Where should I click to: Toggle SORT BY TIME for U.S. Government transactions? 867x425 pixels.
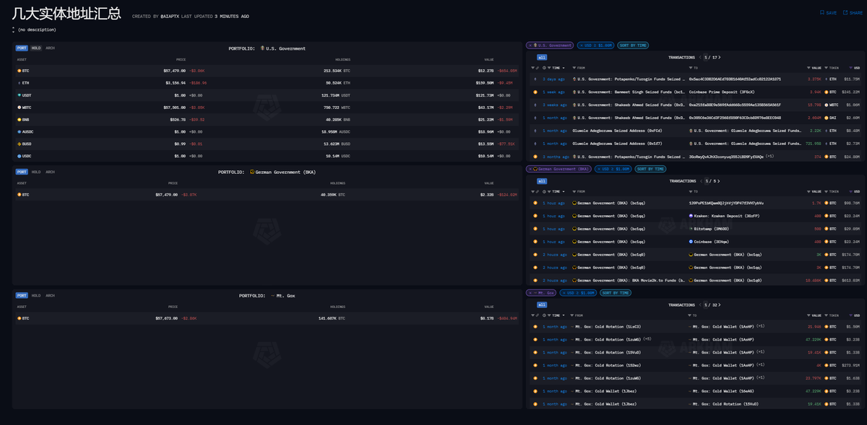point(634,45)
